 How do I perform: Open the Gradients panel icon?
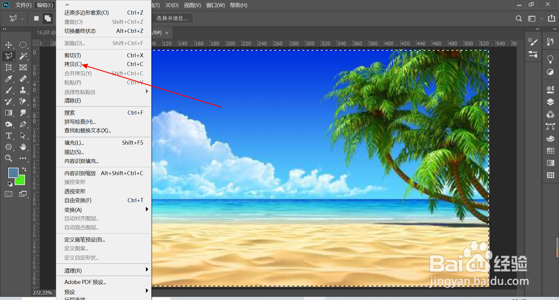[x=550, y=163]
